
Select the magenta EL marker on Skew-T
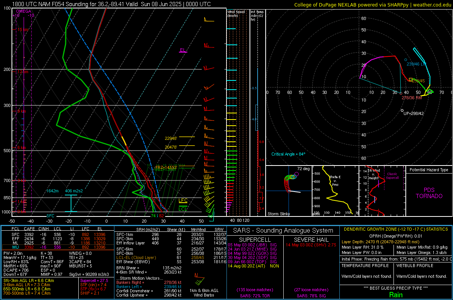coord(183,50)
